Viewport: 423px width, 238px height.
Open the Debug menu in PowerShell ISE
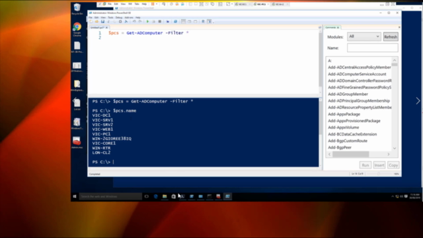pos(119,18)
